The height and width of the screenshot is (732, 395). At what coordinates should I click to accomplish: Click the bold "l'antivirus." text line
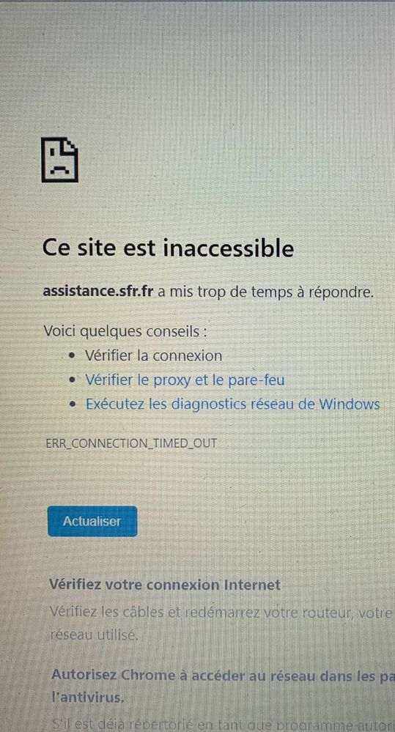point(87,698)
